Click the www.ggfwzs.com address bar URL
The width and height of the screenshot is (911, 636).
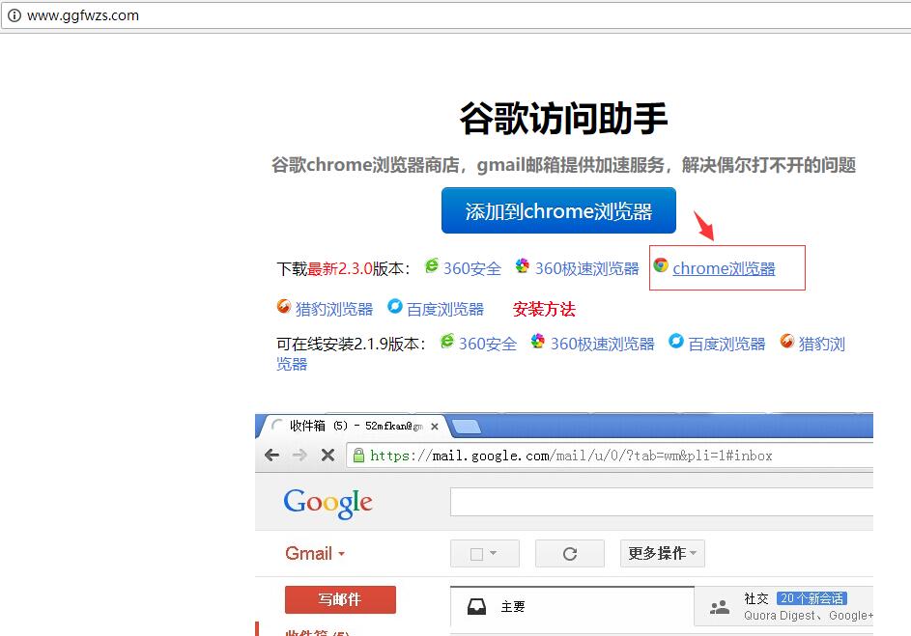(82, 15)
